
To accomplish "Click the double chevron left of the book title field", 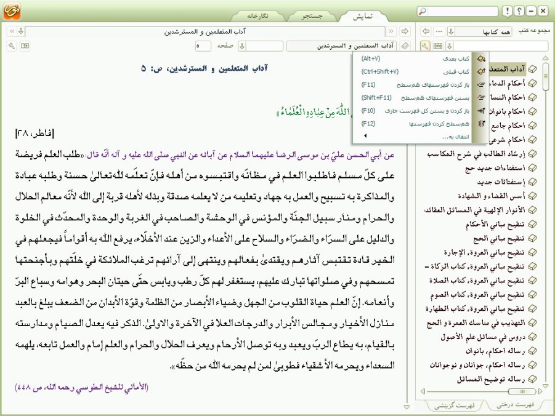I will (12, 31).
